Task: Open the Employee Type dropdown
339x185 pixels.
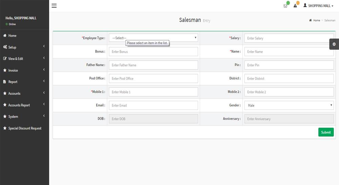Action: point(153,38)
